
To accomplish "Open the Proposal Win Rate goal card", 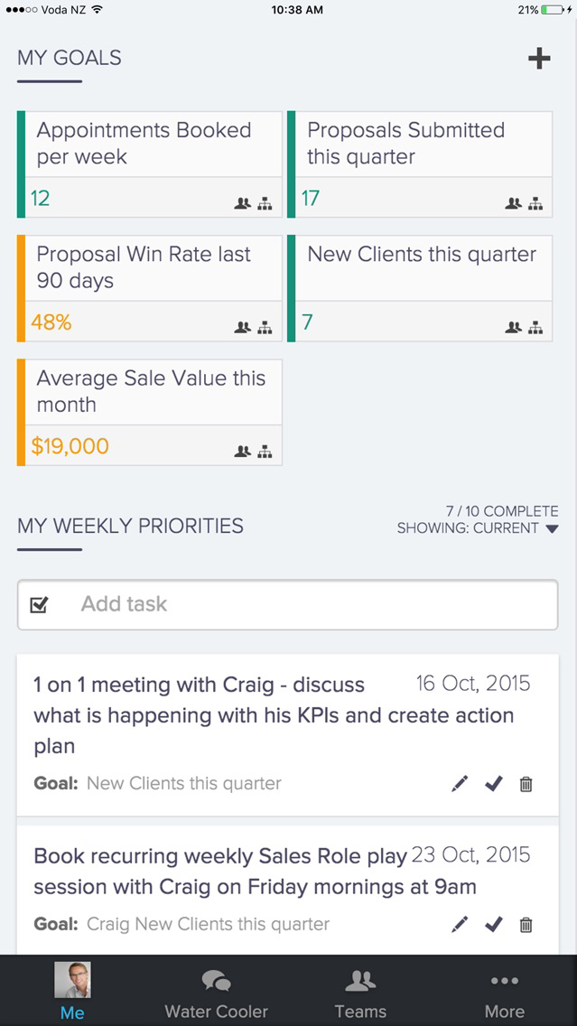I will [x=150, y=289].
